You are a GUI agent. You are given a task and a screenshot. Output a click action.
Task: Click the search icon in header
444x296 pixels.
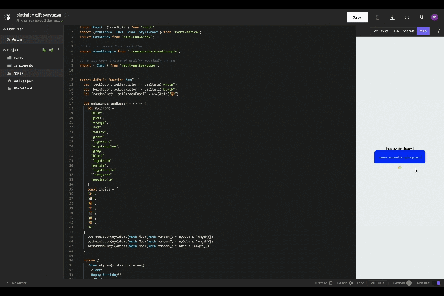(422, 17)
